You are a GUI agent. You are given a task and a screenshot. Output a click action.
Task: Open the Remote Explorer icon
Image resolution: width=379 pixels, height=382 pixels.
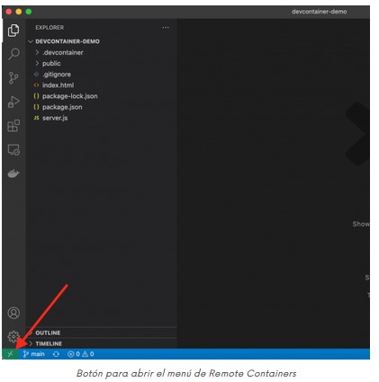coord(14,149)
